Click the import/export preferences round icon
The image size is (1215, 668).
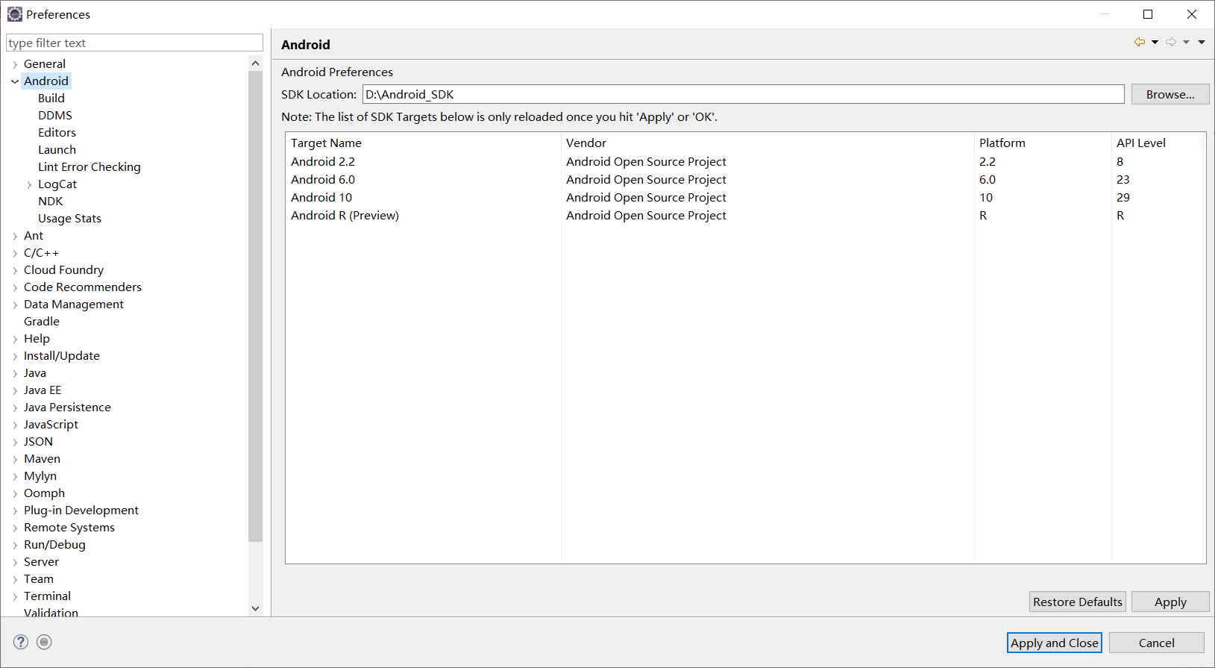pyautogui.click(x=44, y=642)
